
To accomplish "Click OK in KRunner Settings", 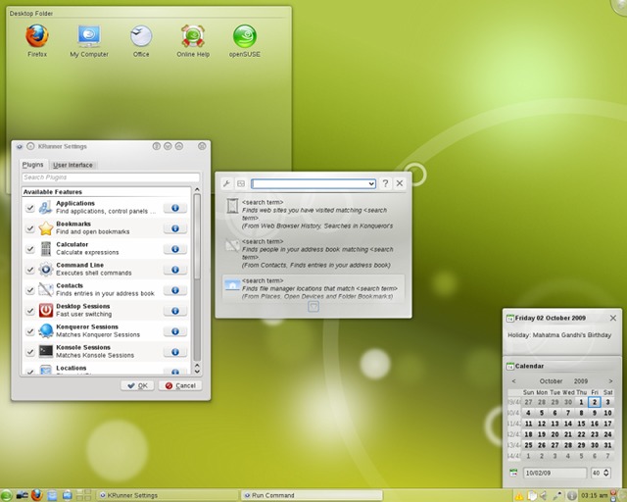I will (x=137, y=385).
